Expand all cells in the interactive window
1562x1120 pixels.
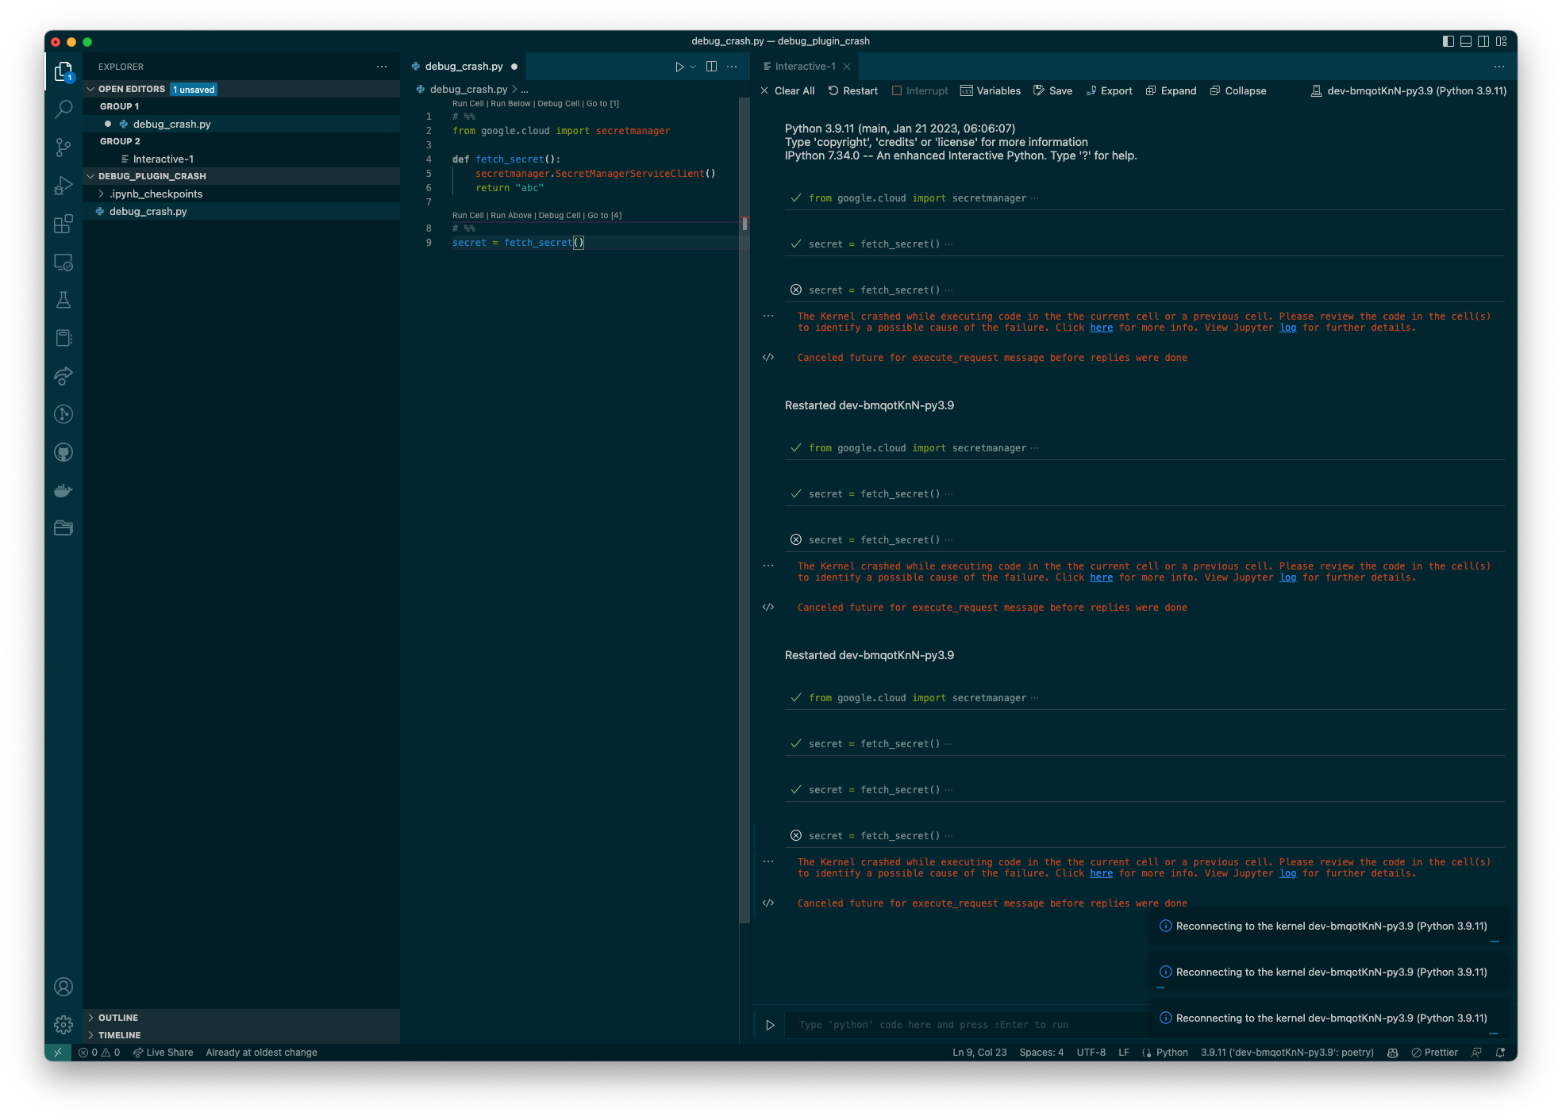click(1171, 90)
